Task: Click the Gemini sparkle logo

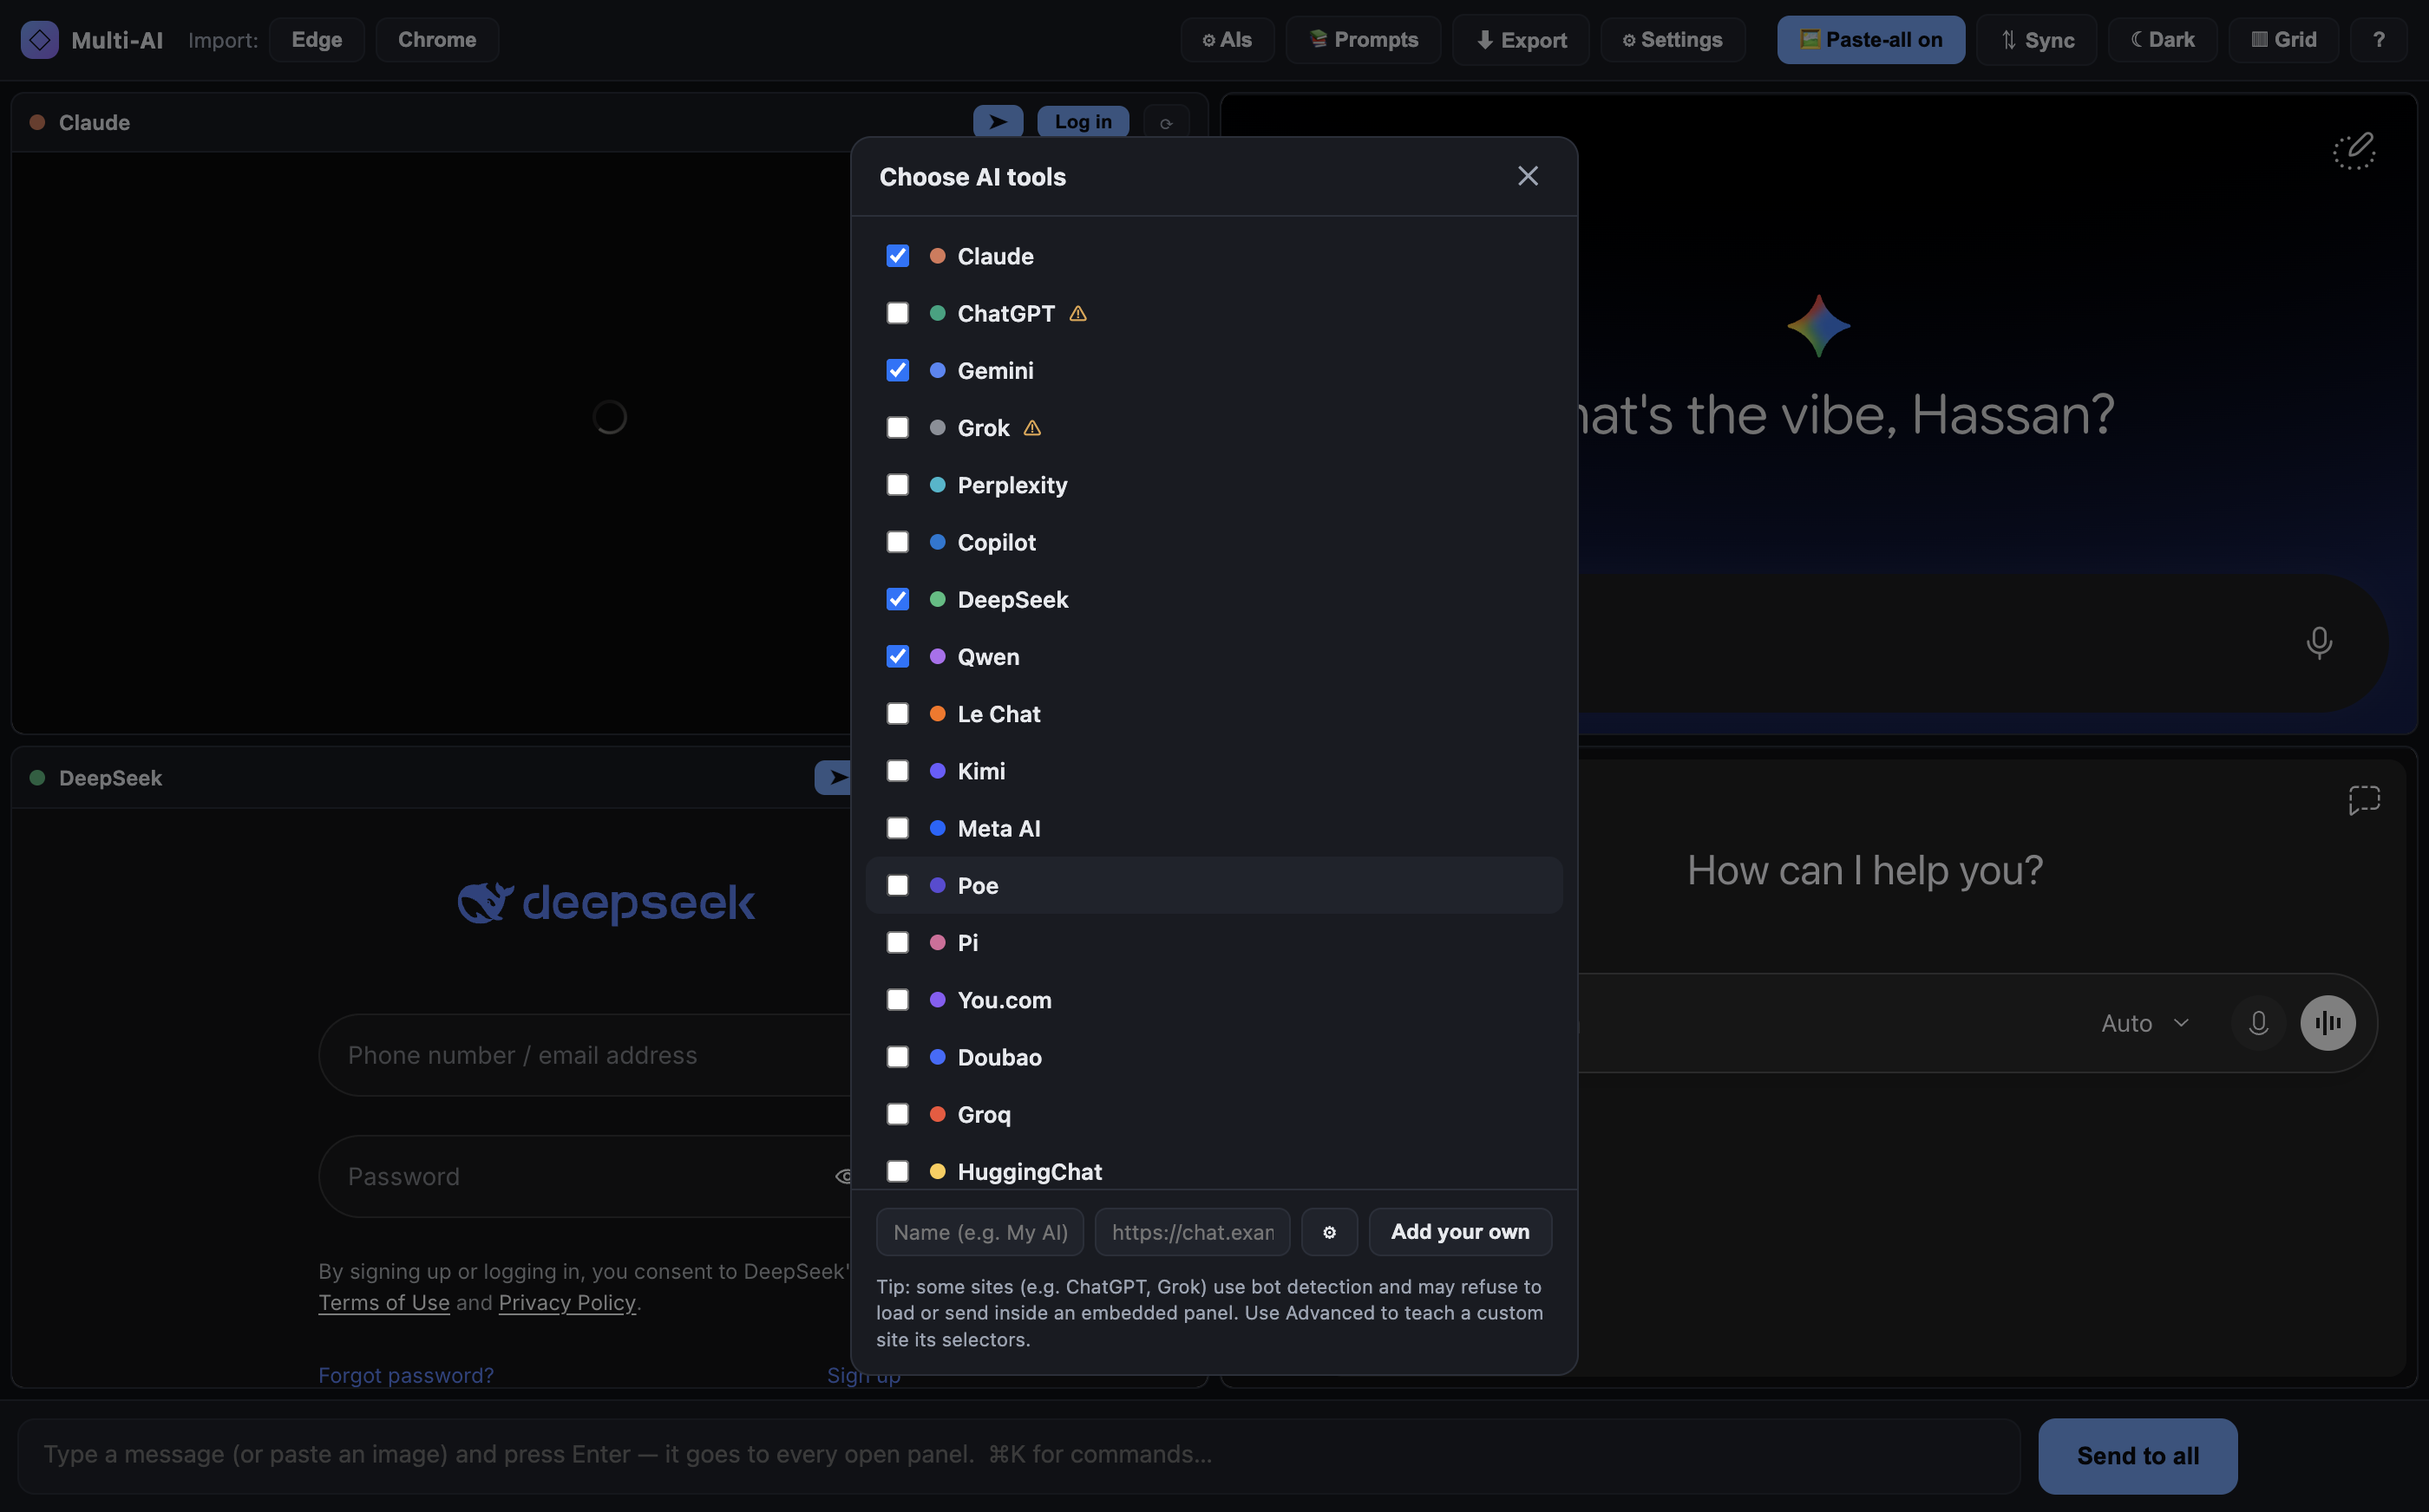Action: point(1817,326)
